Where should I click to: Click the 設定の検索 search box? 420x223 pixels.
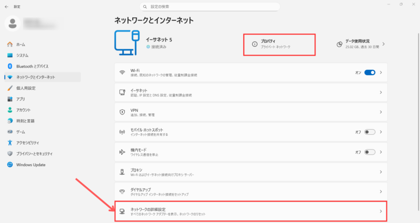click(210, 6)
